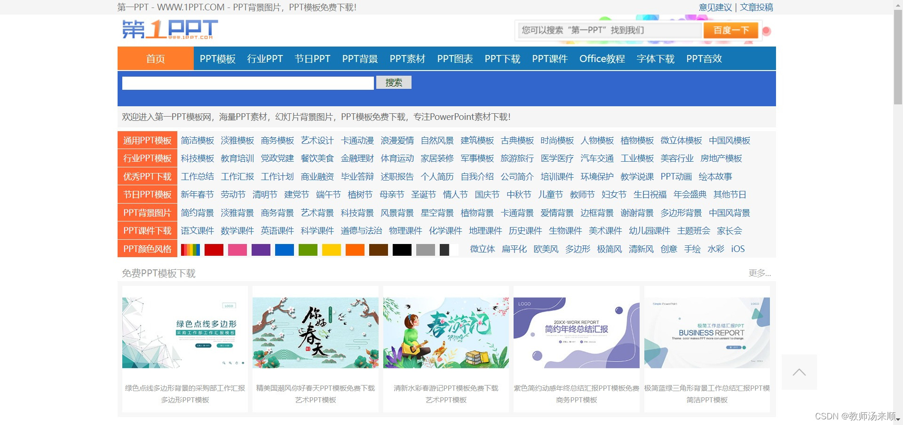903x425 pixels.
Task: Click the 第一PPT logo
Action: click(x=170, y=29)
